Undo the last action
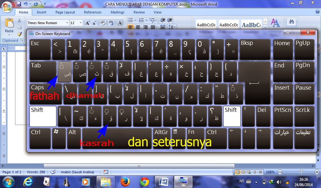Screen dimensions: 321x188 (x=26, y=4)
